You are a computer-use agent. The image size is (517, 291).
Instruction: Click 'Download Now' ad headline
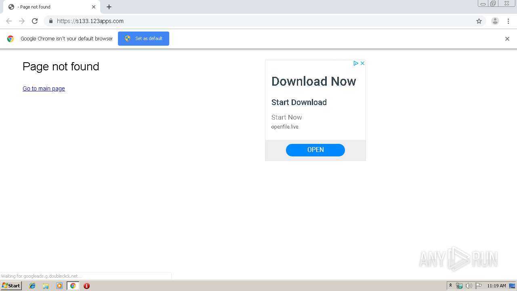(313, 81)
